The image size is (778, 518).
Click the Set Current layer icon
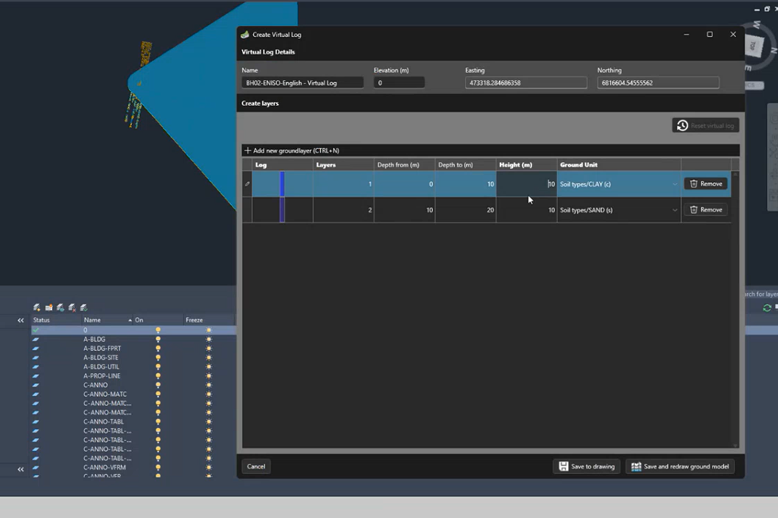(84, 307)
